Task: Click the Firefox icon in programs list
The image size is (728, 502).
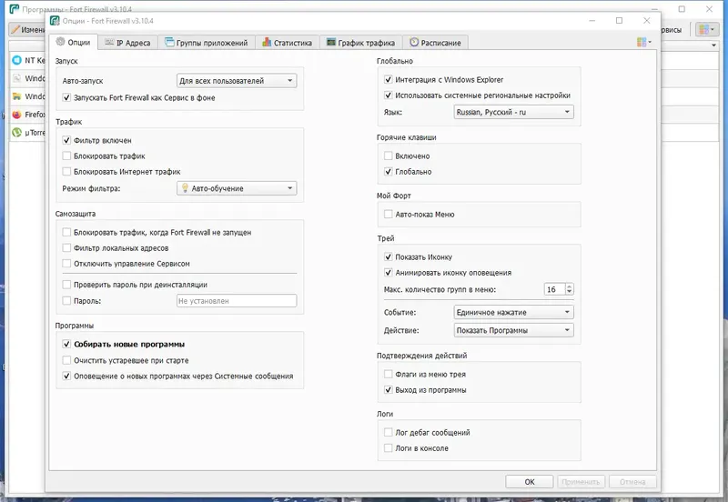Action: pyautogui.click(x=16, y=115)
